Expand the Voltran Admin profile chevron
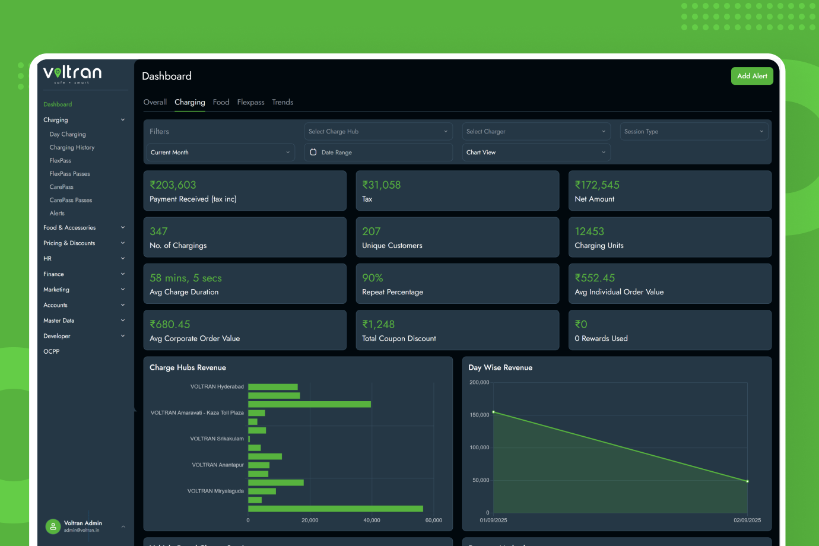The image size is (819, 546). tap(123, 526)
